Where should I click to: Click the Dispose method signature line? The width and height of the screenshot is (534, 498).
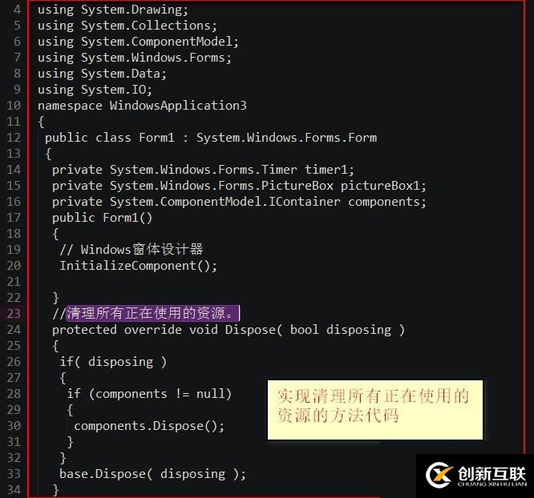tap(229, 330)
